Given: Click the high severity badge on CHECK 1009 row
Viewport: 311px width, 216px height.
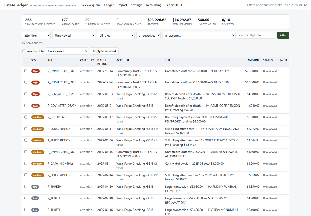Looking at the screenshot, I should tap(36, 71).
